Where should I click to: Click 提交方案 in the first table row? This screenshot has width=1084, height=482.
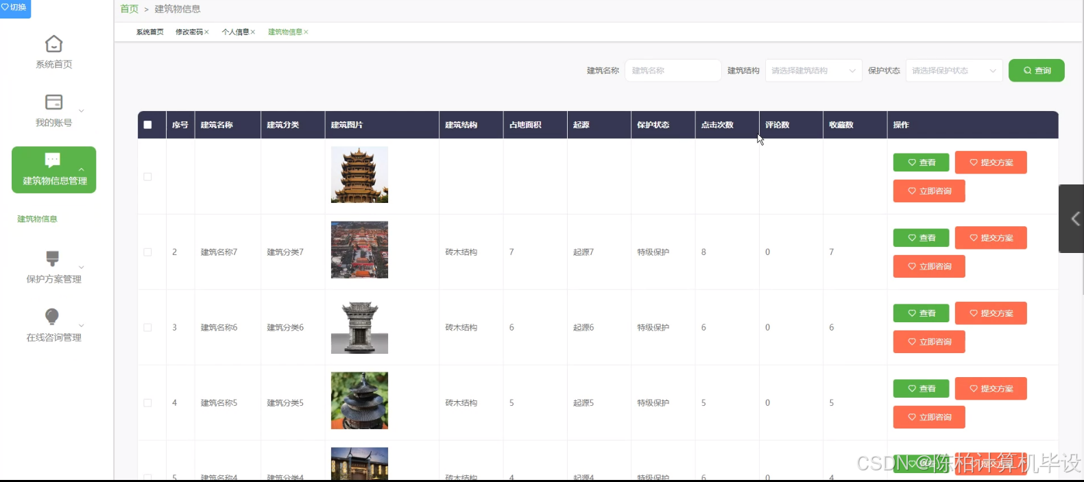(991, 162)
